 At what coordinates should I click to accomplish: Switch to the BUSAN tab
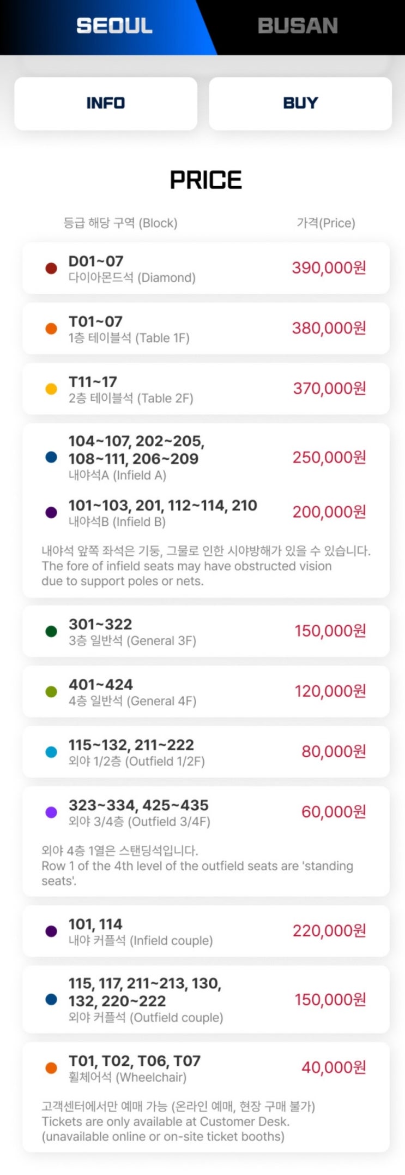[x=298, y=26]
